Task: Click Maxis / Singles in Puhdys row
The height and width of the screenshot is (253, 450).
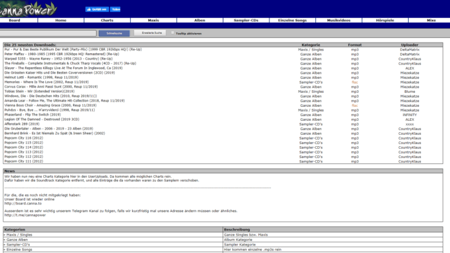Action: [x=311, y=110]
